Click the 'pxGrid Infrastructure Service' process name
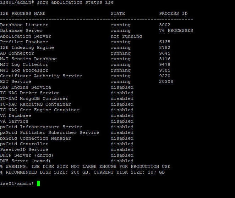 click(x=41, y=127)
